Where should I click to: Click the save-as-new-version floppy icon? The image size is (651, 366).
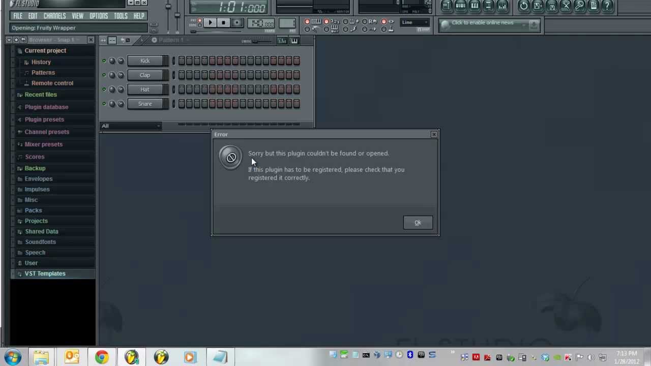pyautogui.click(x=538, y=6)
